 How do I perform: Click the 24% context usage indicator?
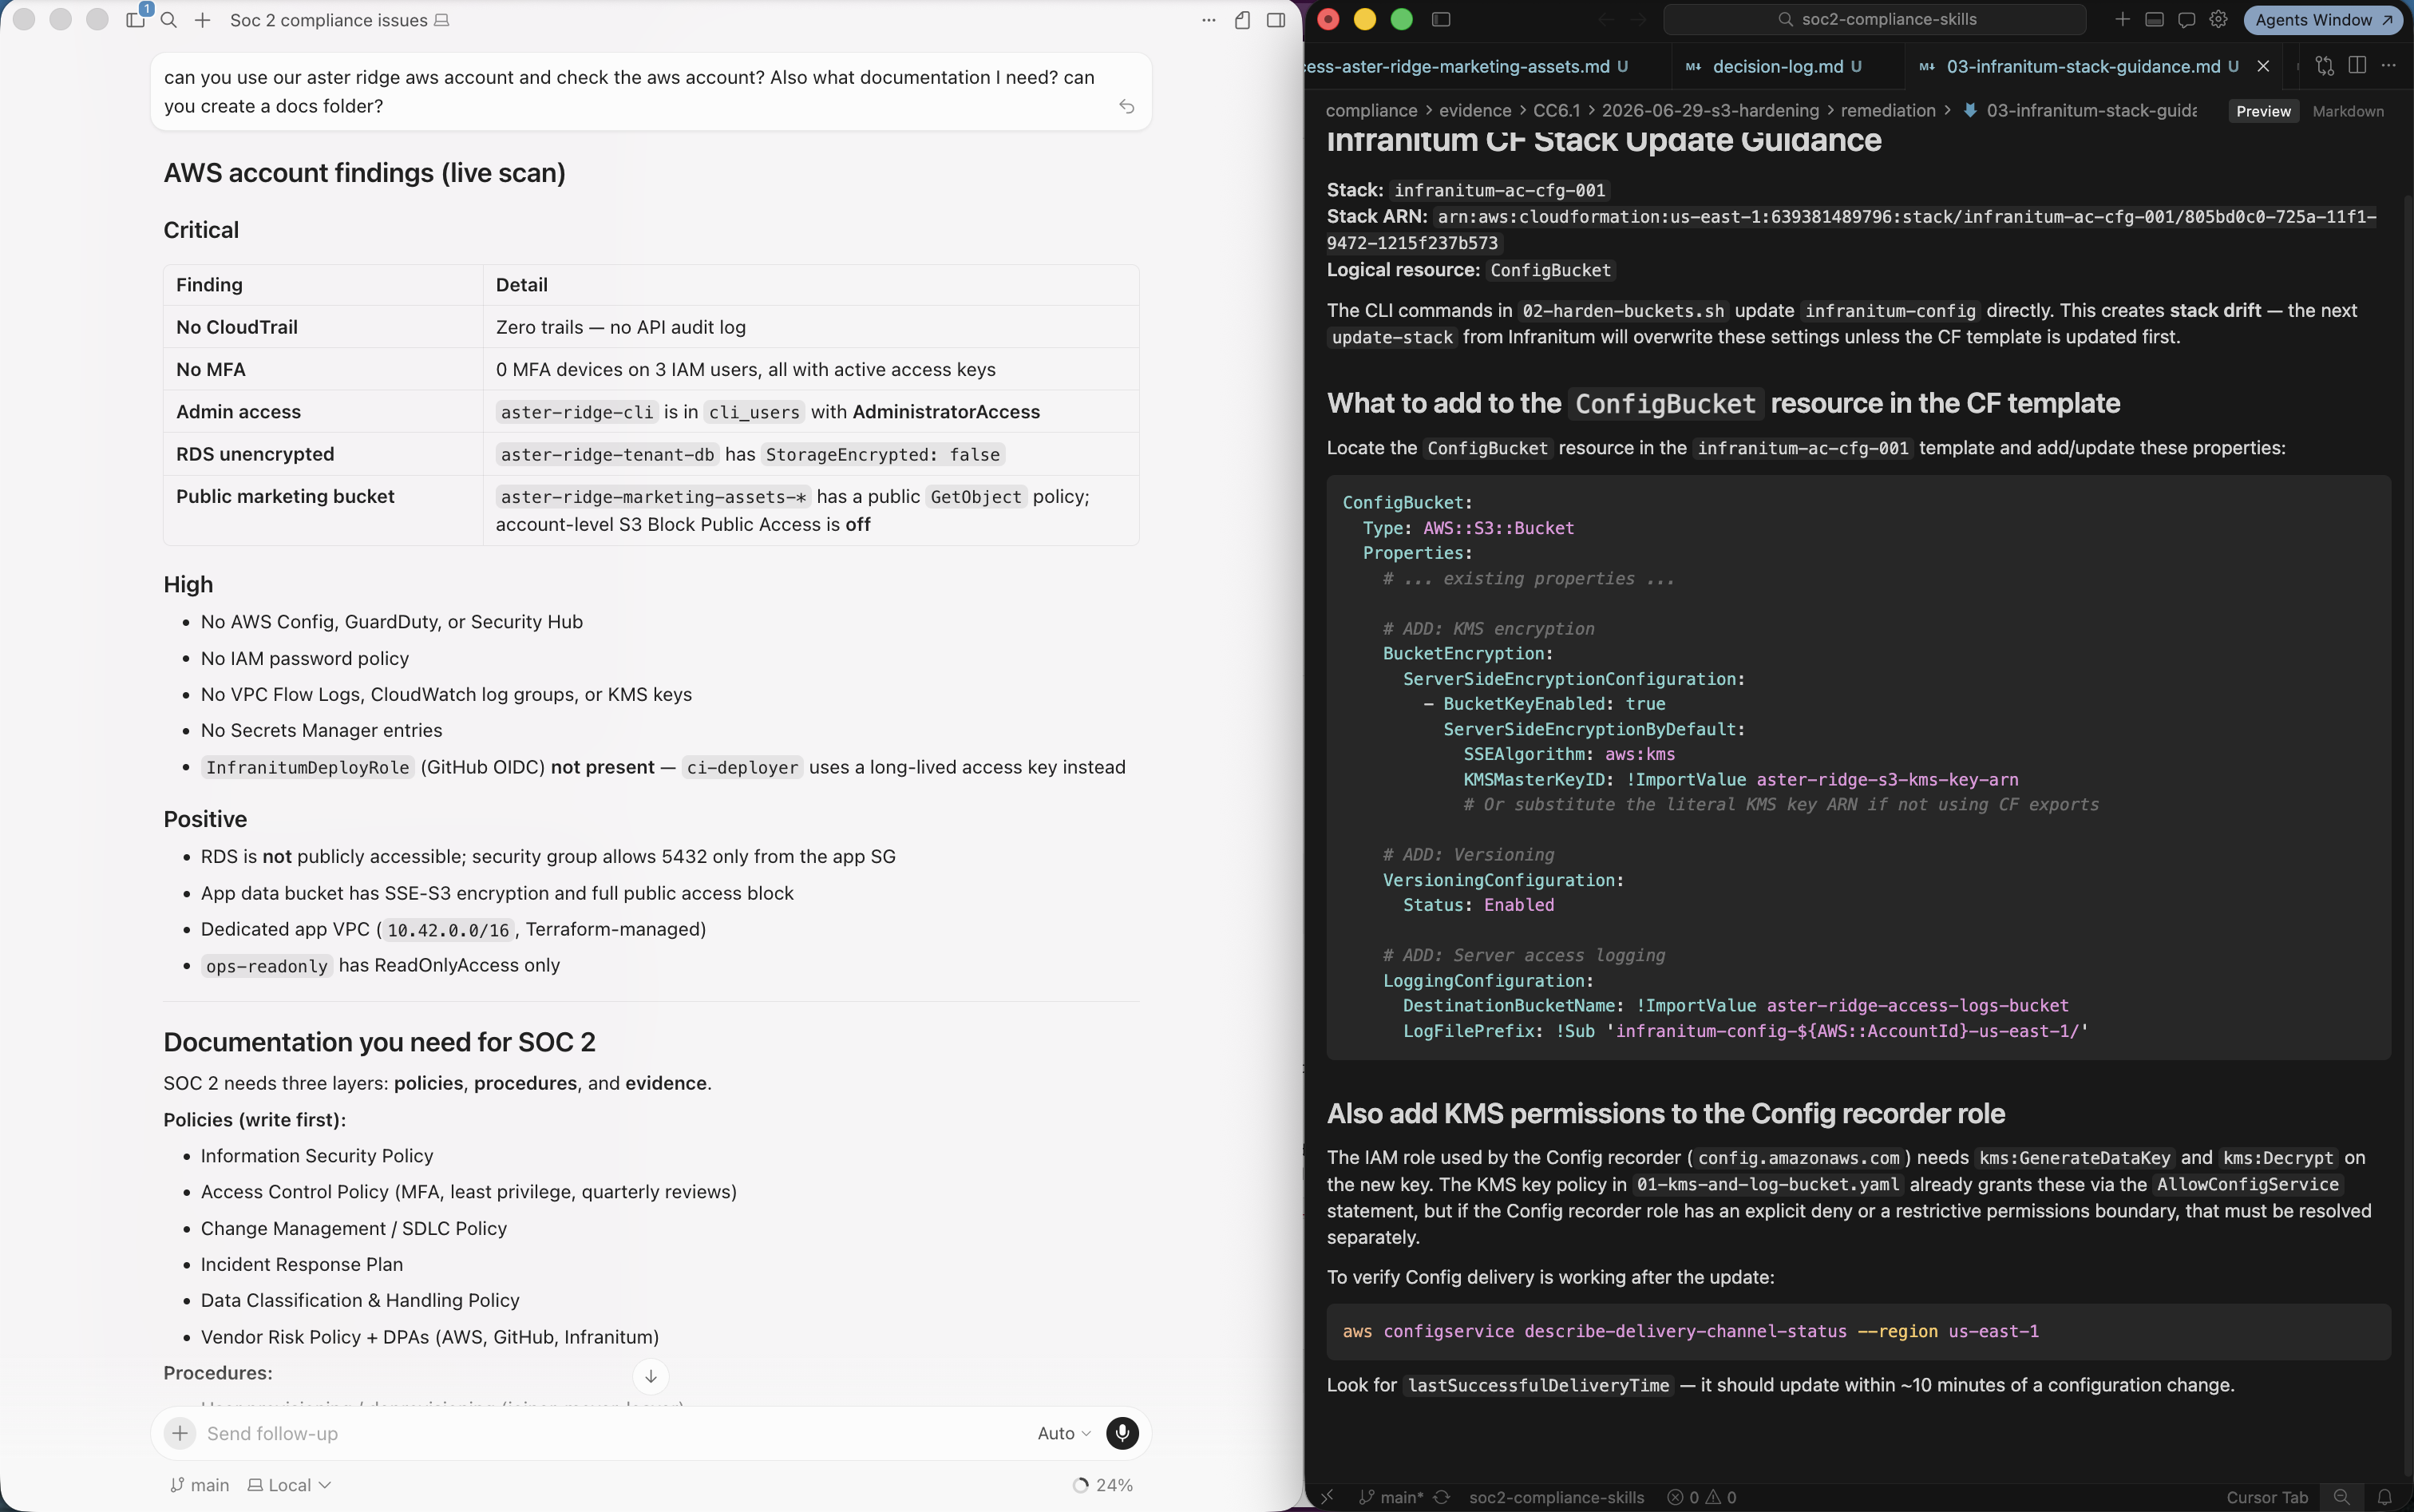coord(1103,1485)
